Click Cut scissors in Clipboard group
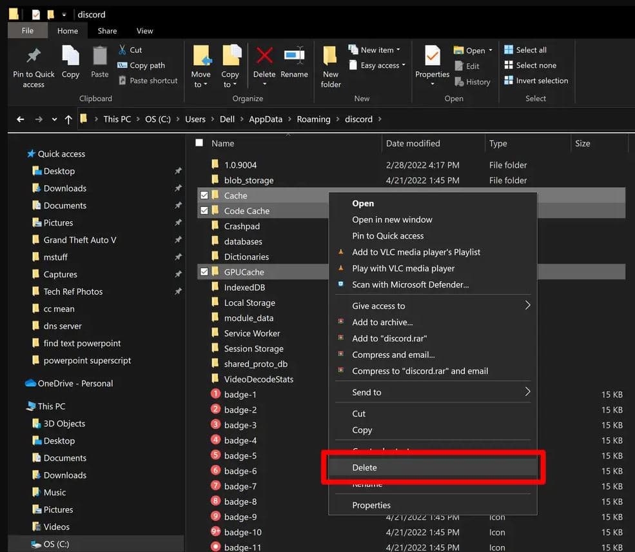 (122, 50)
